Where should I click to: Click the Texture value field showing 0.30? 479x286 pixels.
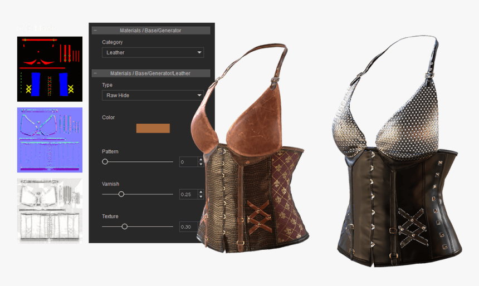[189, 227]
